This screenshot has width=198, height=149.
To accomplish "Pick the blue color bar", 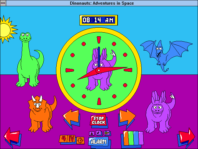I will (x=136, y=138).
